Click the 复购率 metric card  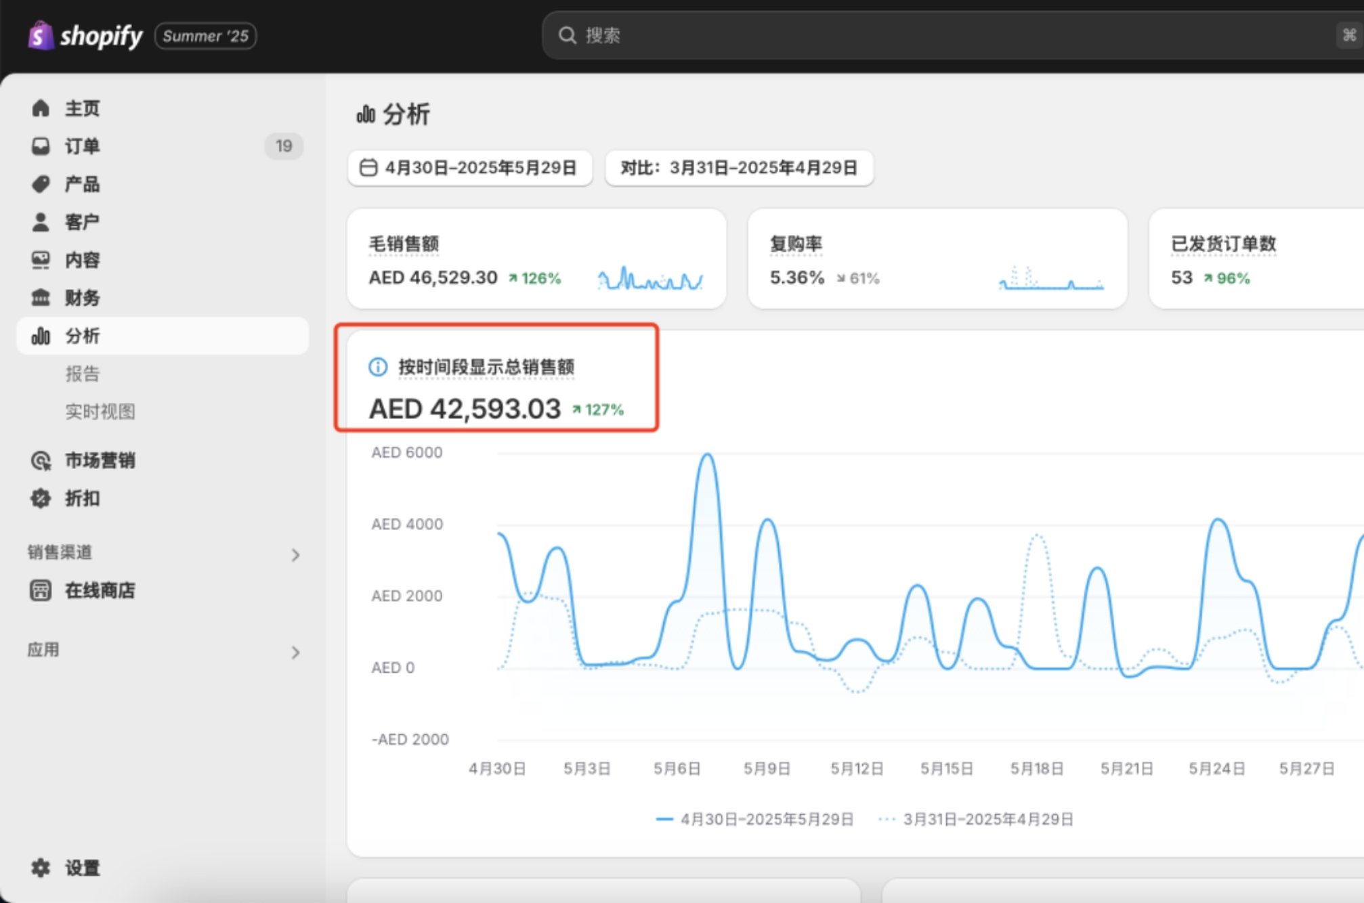point(937,259)
